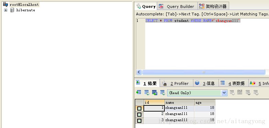Switch to the Query tab
269x128 pixels.
click(x=146, y=7)
